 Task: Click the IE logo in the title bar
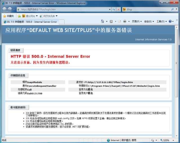pyautogui.click(x=3, y=3)
